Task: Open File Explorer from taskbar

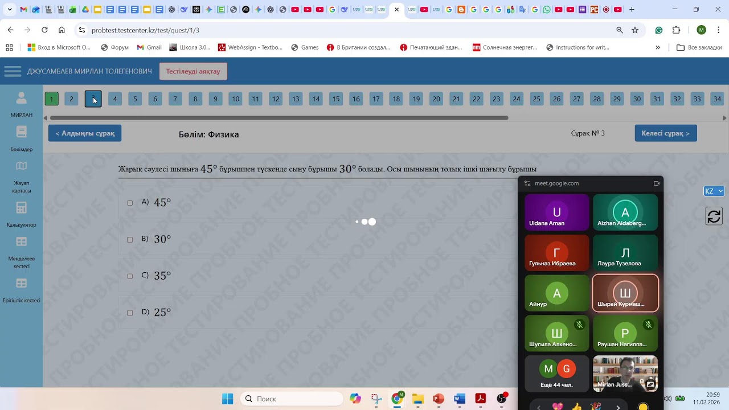Action: [x=417, y=399]
